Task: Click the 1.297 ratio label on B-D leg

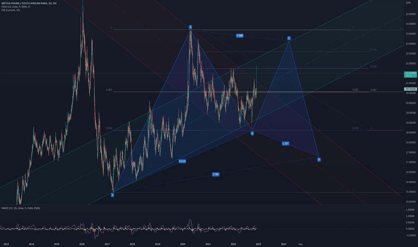Action: (286, 143)
